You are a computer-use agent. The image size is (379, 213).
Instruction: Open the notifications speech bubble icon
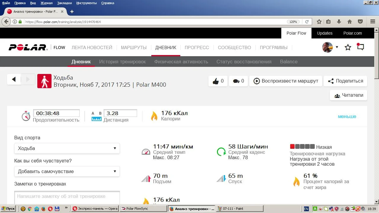pos(360,47)
